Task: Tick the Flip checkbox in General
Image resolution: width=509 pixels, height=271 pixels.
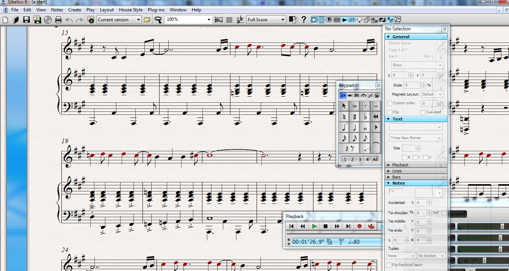Action: pyautogui.click(x=390, y=112)
